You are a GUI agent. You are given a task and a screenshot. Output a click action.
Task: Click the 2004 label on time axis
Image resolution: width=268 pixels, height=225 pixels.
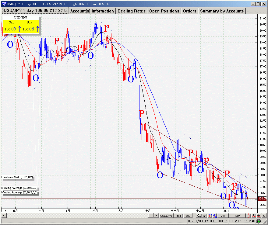[226, 211]
